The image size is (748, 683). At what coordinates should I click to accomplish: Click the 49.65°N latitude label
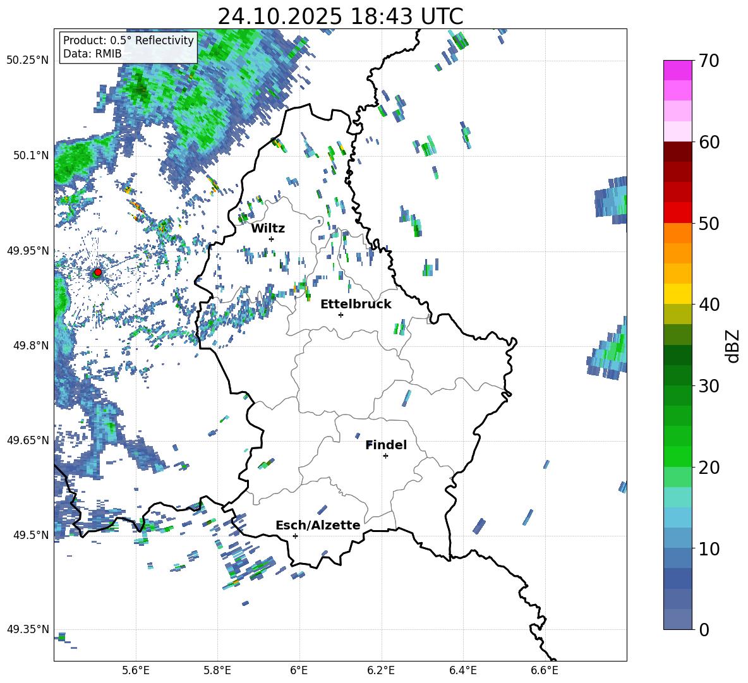[x=28, y=440]
